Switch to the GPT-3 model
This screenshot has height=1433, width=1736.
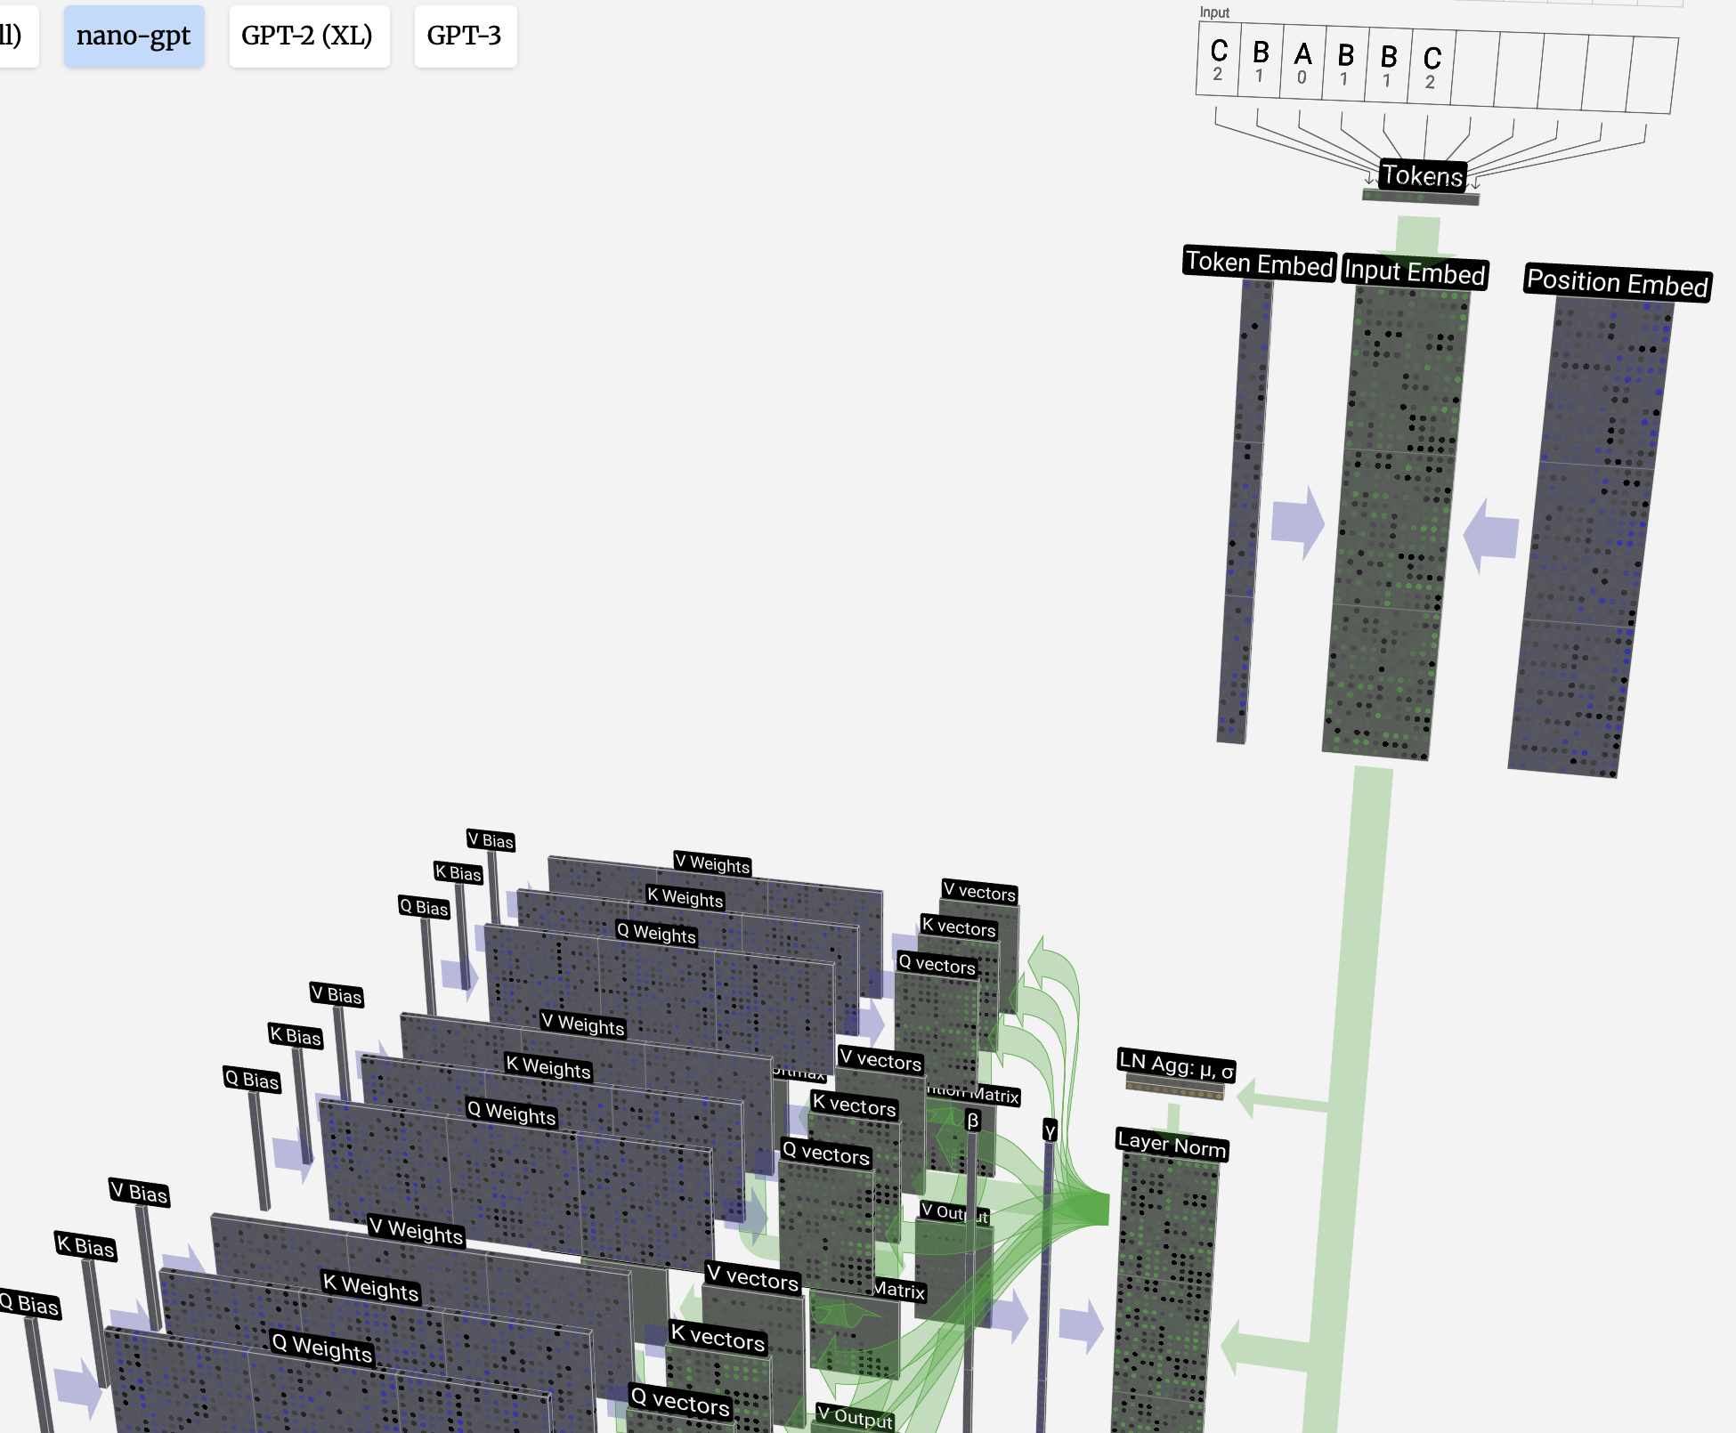465,36
